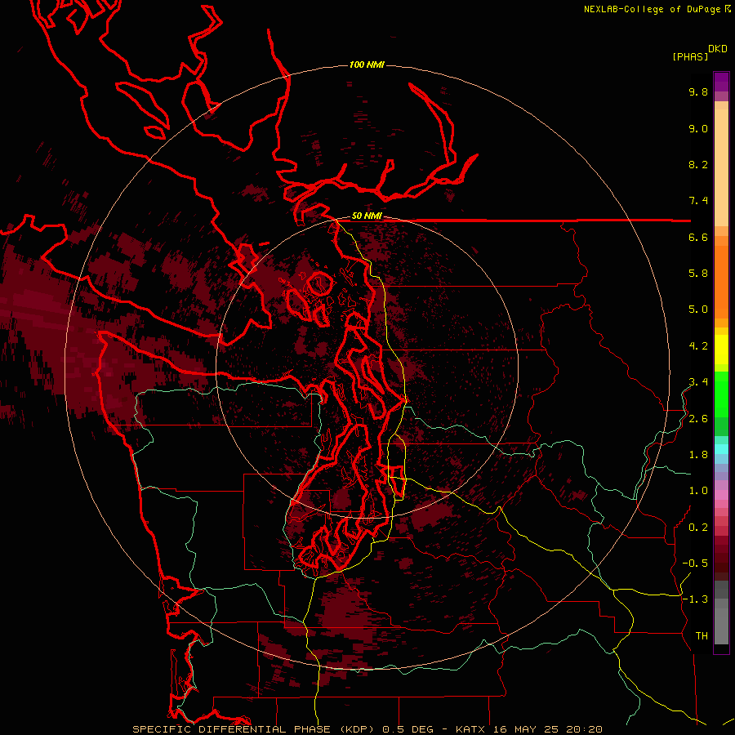Click the 3.4 legend value

click(x=698, y=382)
